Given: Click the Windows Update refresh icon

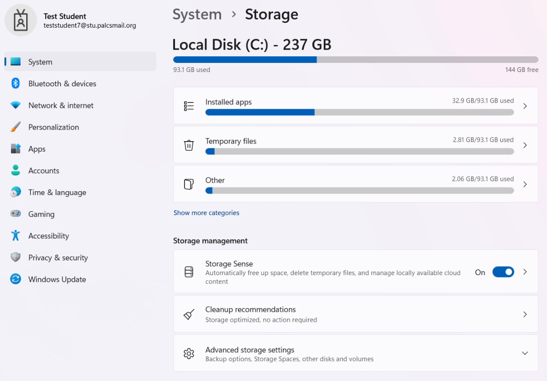Looking at the screenshot, I should click(x=15, y=279).
